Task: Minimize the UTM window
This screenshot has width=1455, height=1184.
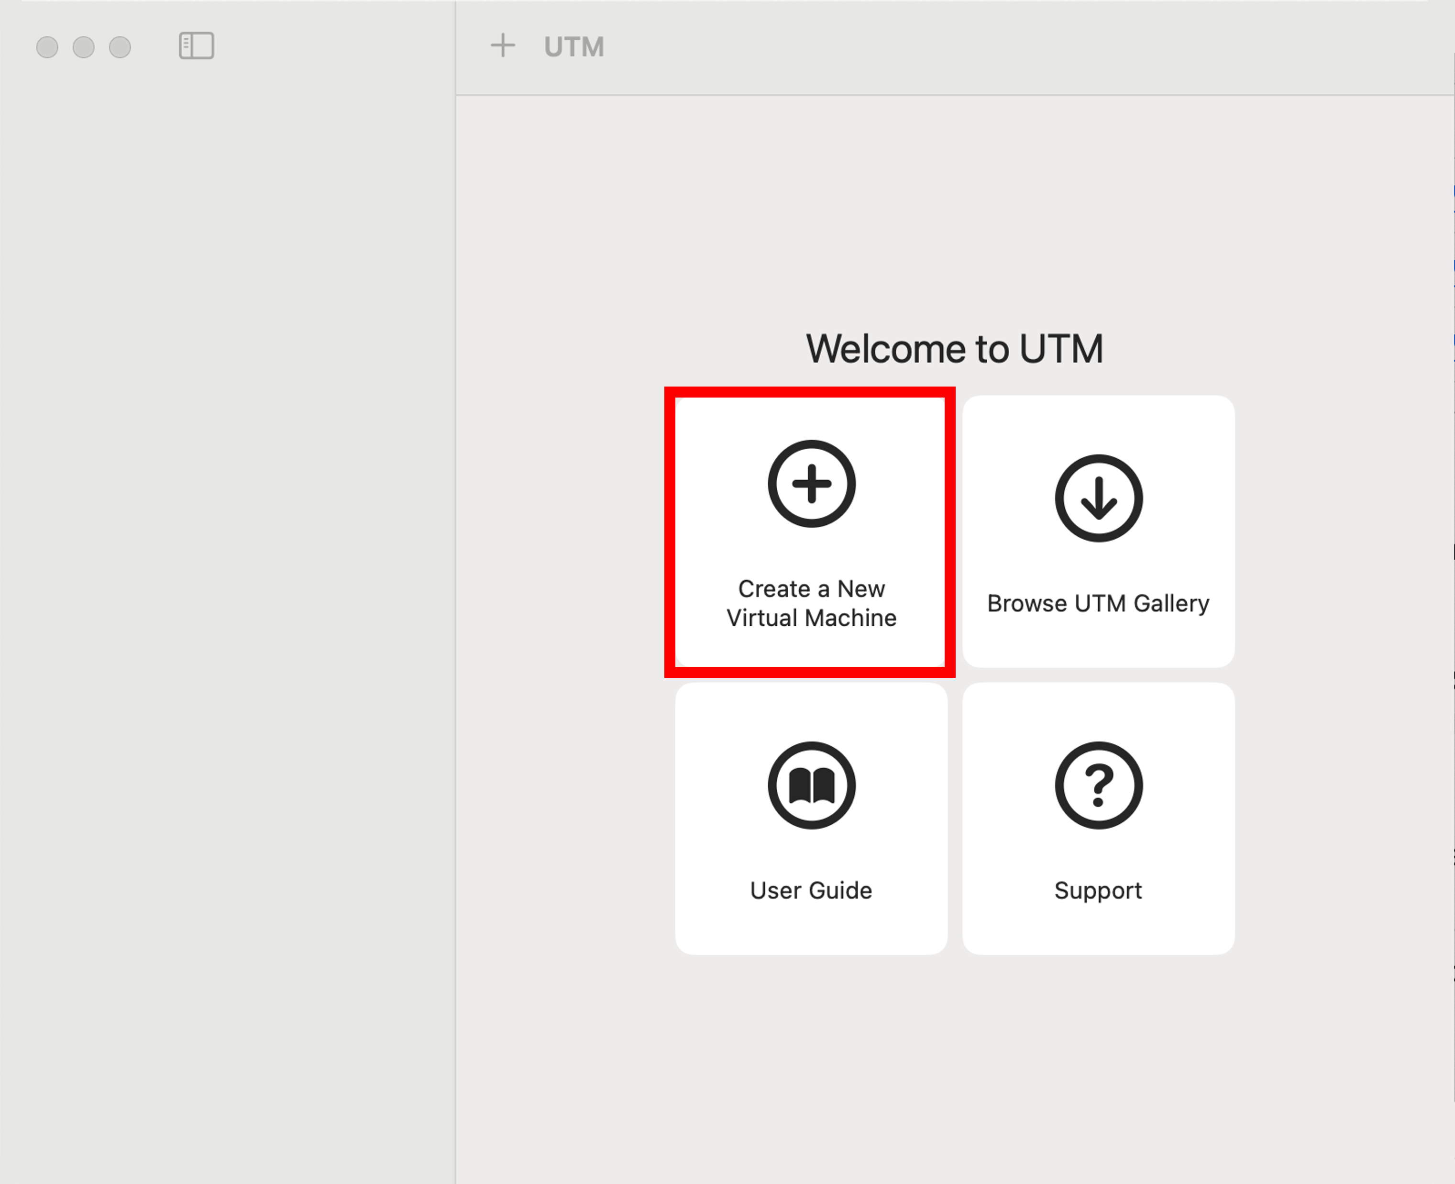Action: point(83,47)
